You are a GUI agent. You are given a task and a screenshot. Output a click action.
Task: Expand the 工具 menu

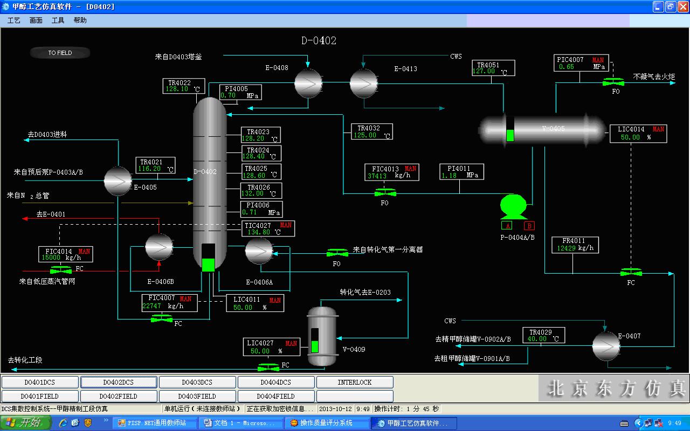[58, 20]
